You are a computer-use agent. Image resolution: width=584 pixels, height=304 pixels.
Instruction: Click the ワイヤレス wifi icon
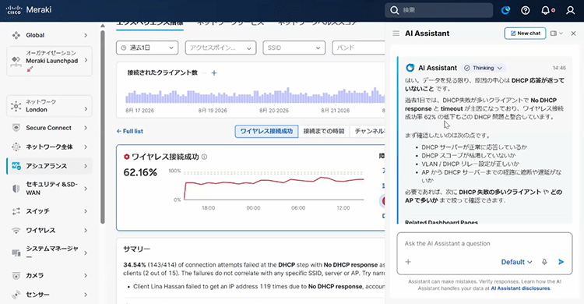tap(16, 231)
